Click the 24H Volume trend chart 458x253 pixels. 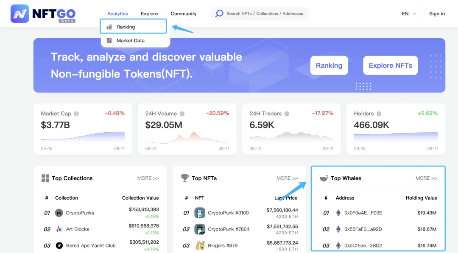coord(187,137)
